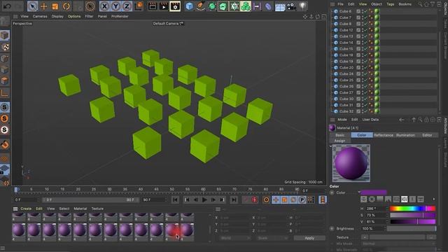
Task: Select color wheel mode icon
Action: coord(372,199)
